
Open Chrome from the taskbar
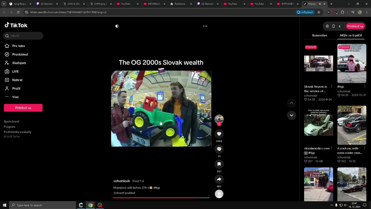coord(90,205)
